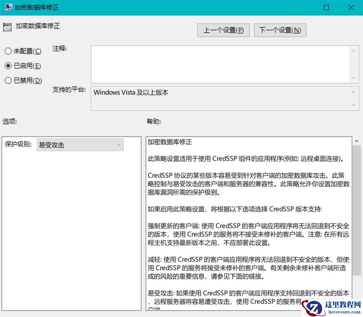Screen dimensions: 363x317
Task: Select the 已禁用 radio option
Action: (x=7, y=80)
